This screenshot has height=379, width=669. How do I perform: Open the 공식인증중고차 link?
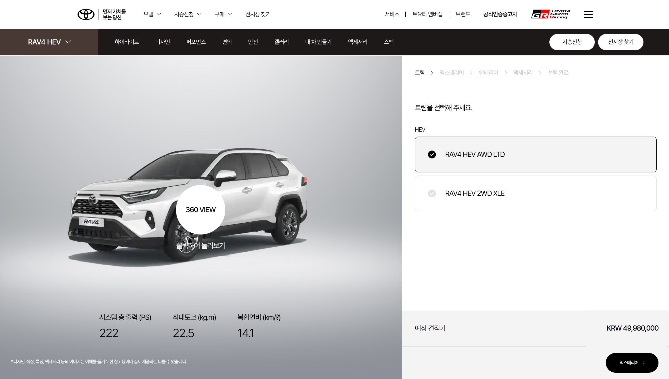point(500,14)
